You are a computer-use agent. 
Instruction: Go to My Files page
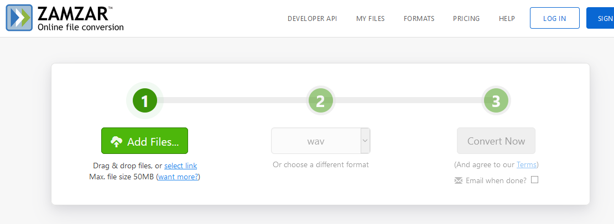tap(370, 18)
